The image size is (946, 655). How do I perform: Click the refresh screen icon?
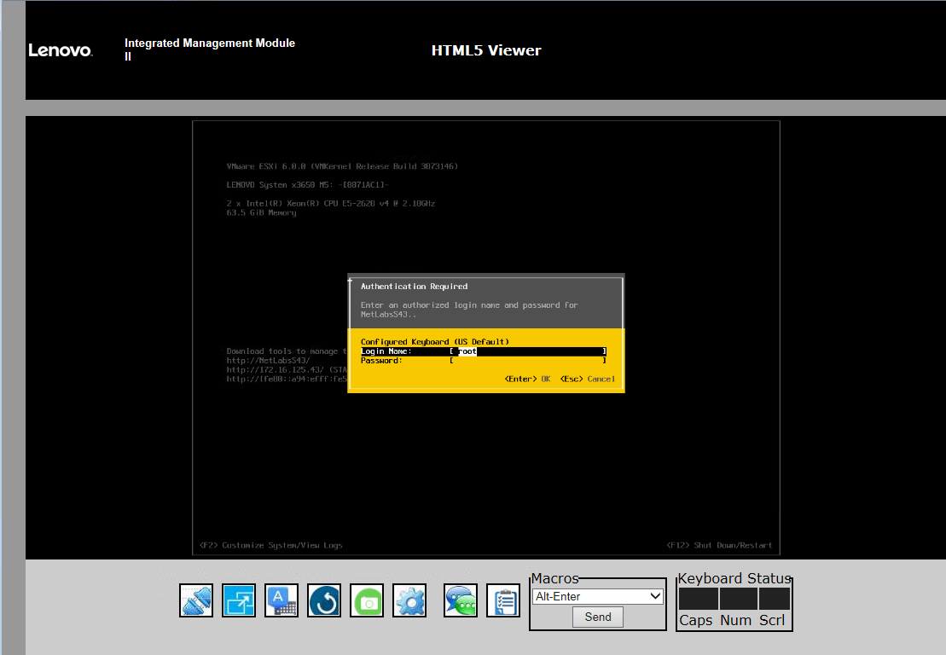(324, 600)
